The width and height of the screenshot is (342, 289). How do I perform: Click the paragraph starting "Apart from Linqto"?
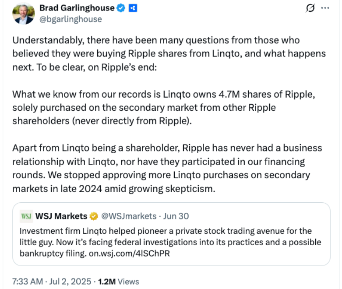(162, 168)
